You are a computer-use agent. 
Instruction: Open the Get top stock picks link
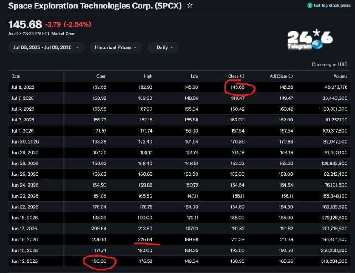pos(332,5)
